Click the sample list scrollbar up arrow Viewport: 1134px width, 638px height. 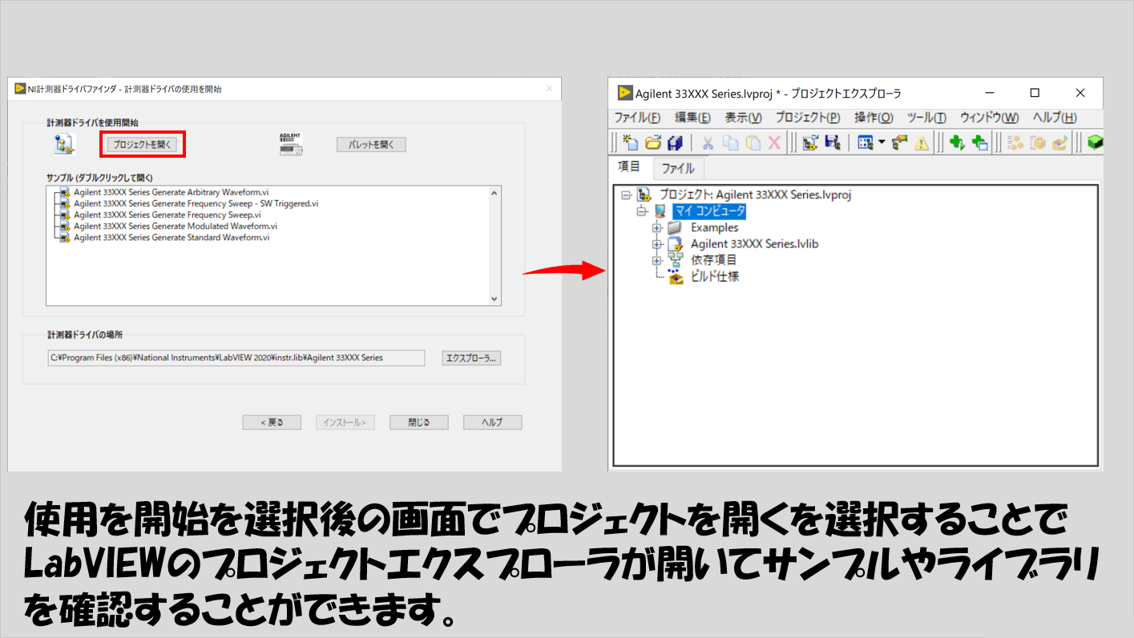pyautogui.click(x=494, y=193)
